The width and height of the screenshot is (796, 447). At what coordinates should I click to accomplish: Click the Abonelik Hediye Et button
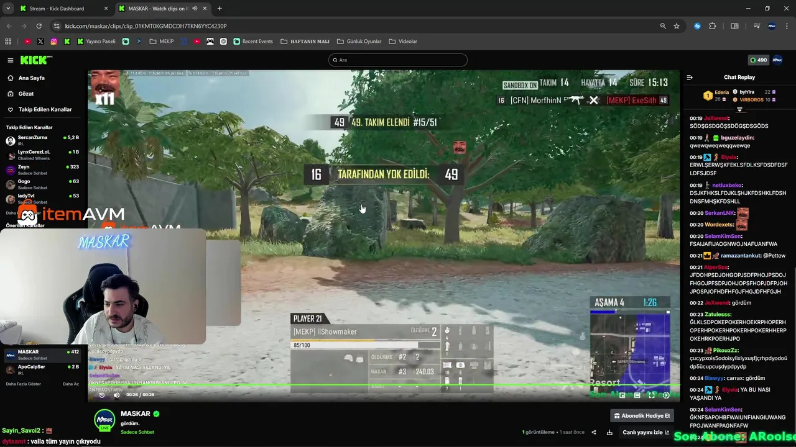coord(642,416)
